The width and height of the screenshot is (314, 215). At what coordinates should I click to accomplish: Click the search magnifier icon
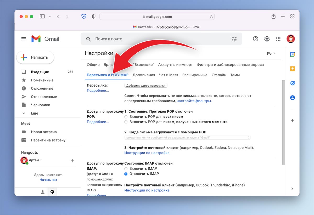point(88,39)
